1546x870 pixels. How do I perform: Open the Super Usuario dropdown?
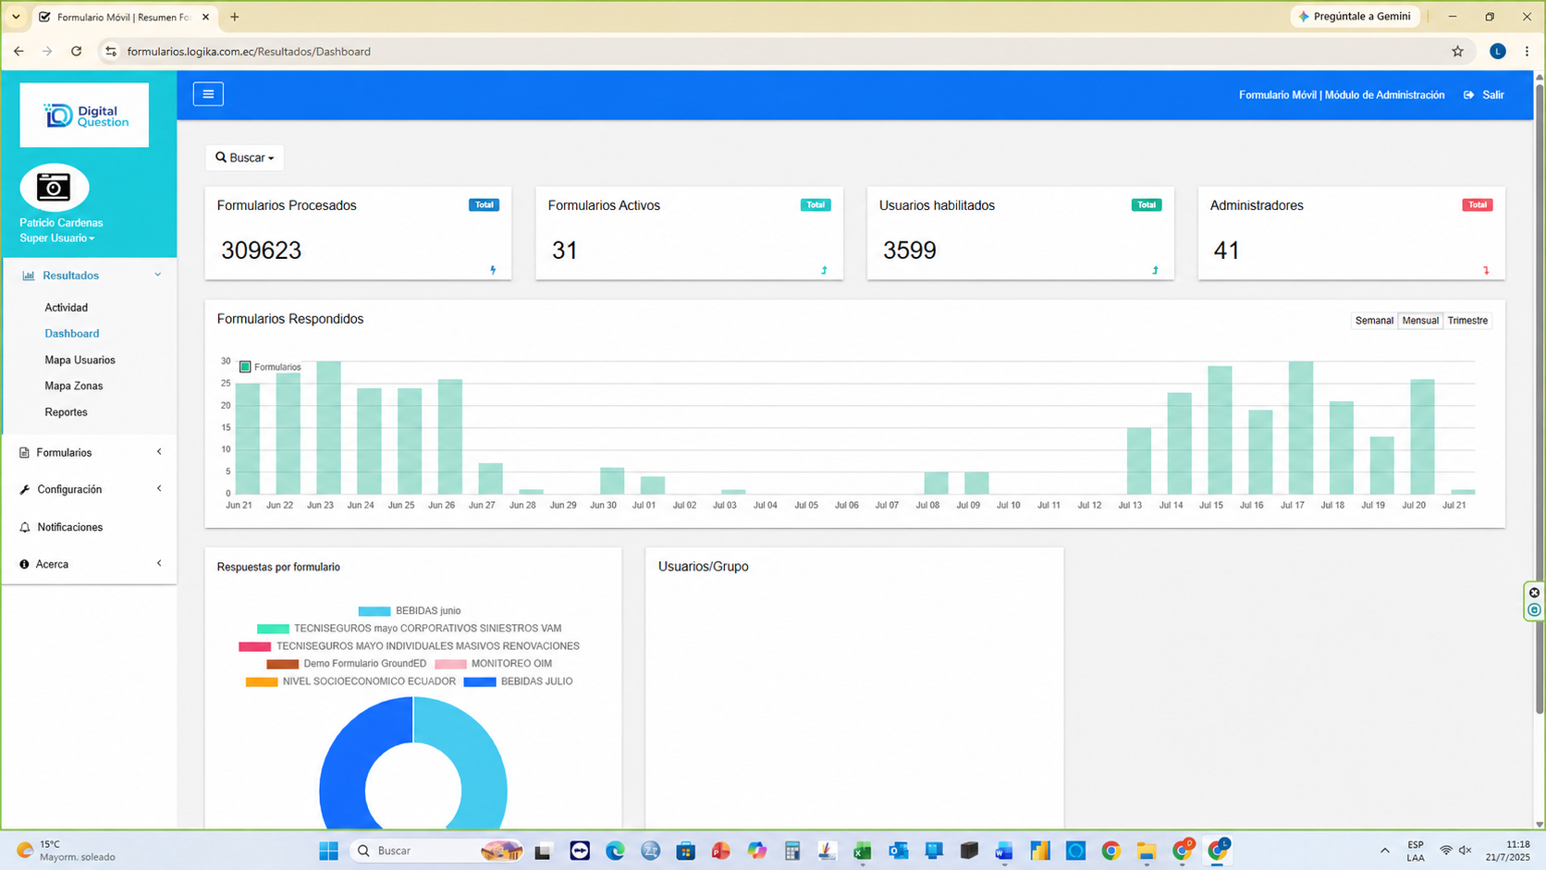[x=57, y=239]
